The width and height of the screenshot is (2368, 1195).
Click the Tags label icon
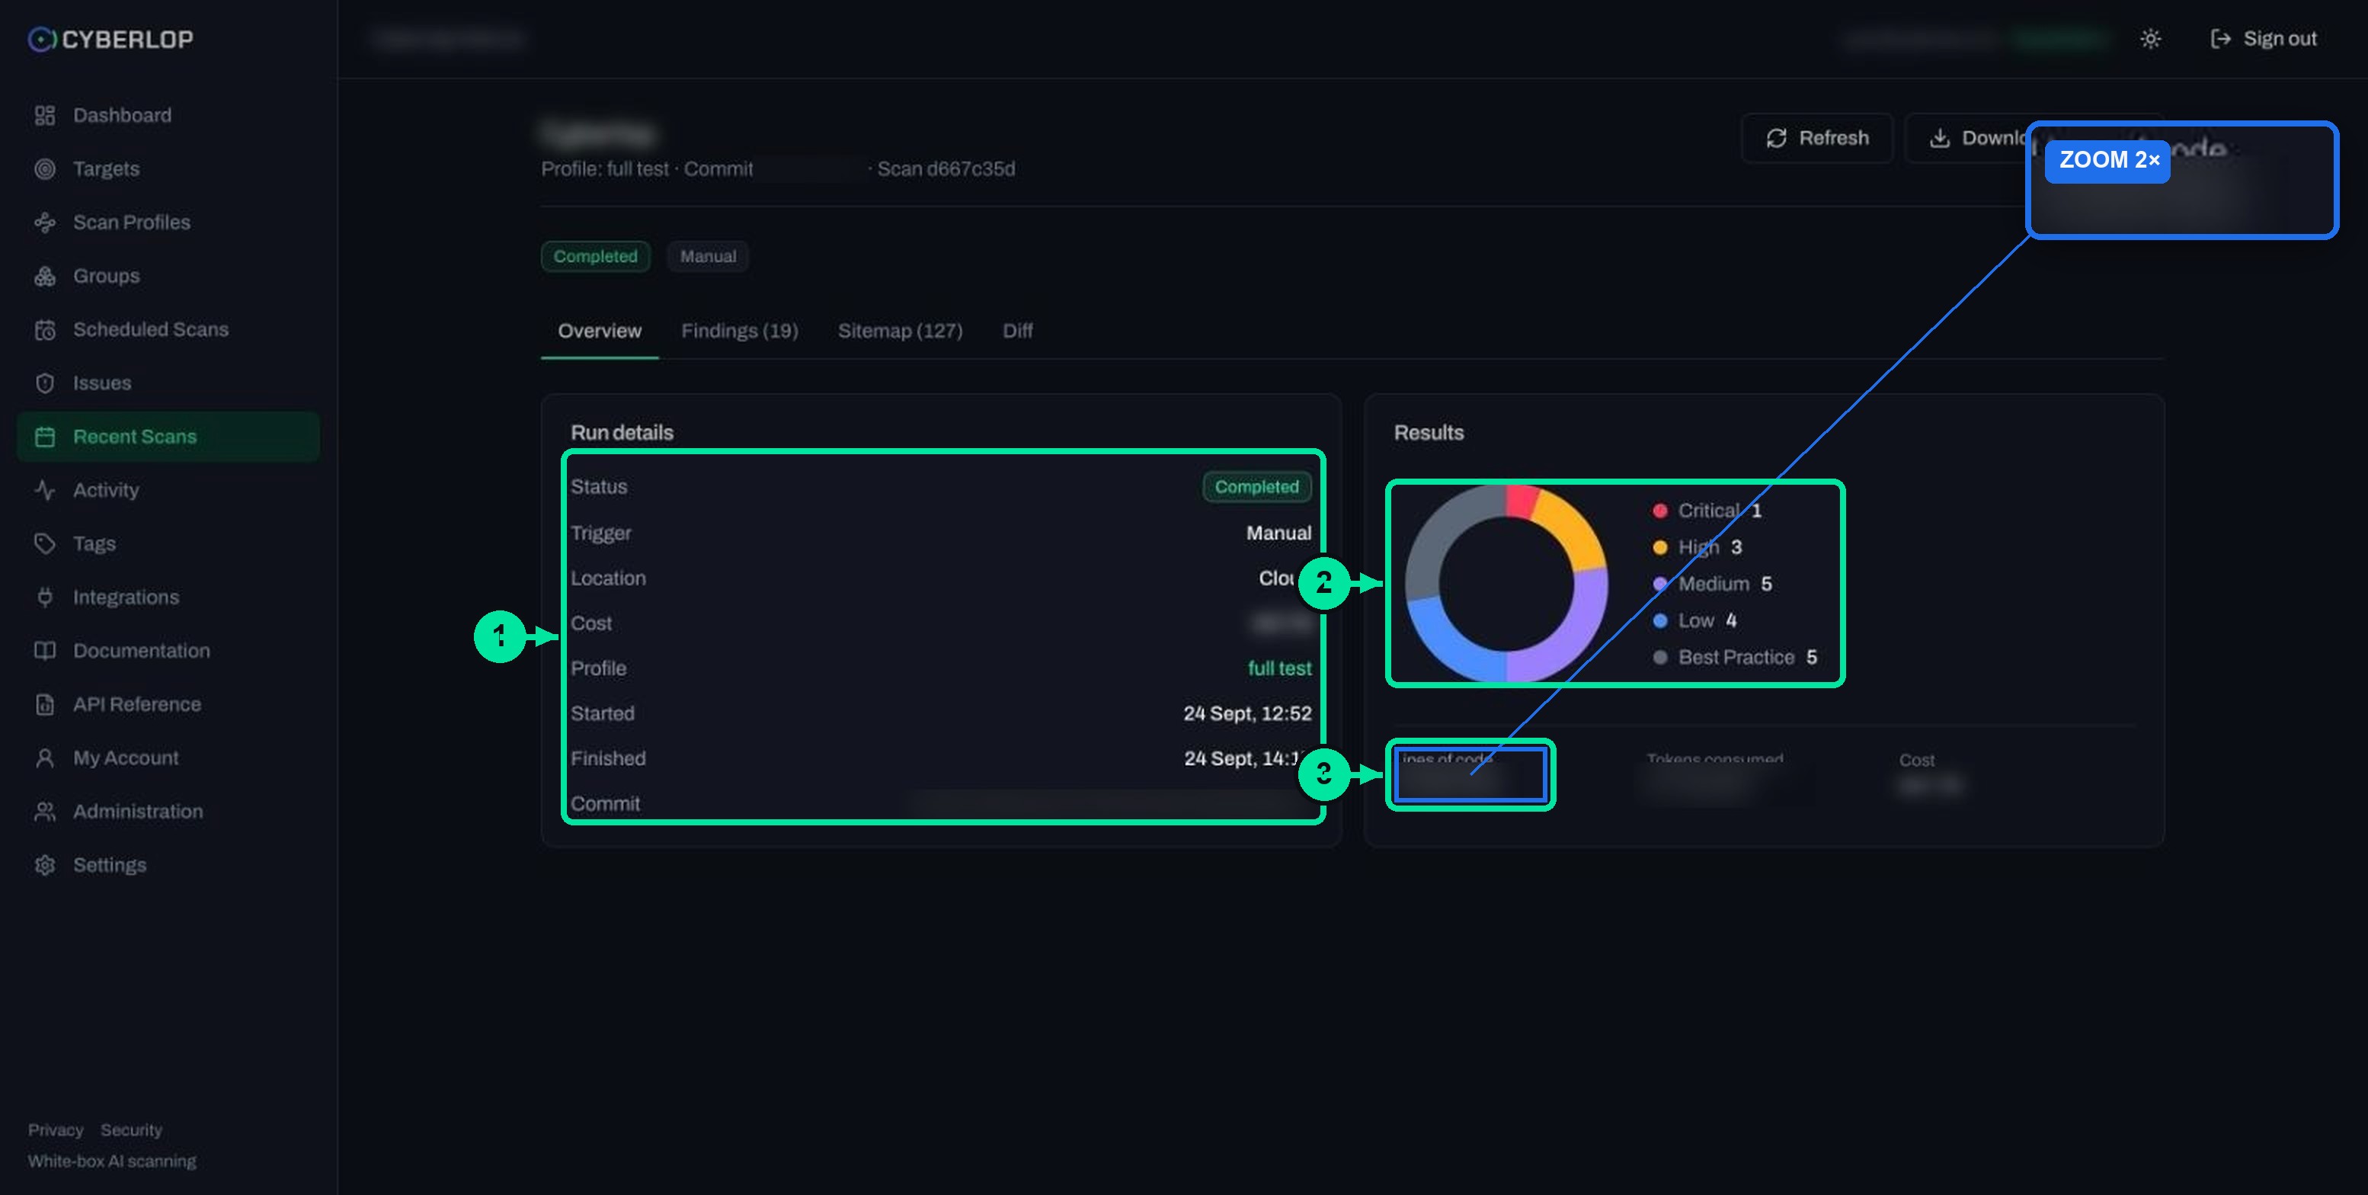click(x=45, y=543)
